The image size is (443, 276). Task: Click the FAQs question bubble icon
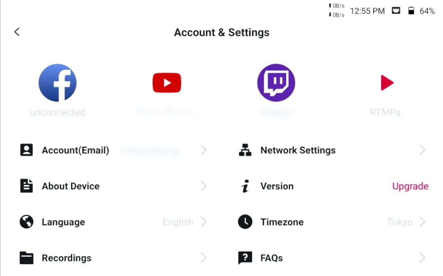[245, 258]
